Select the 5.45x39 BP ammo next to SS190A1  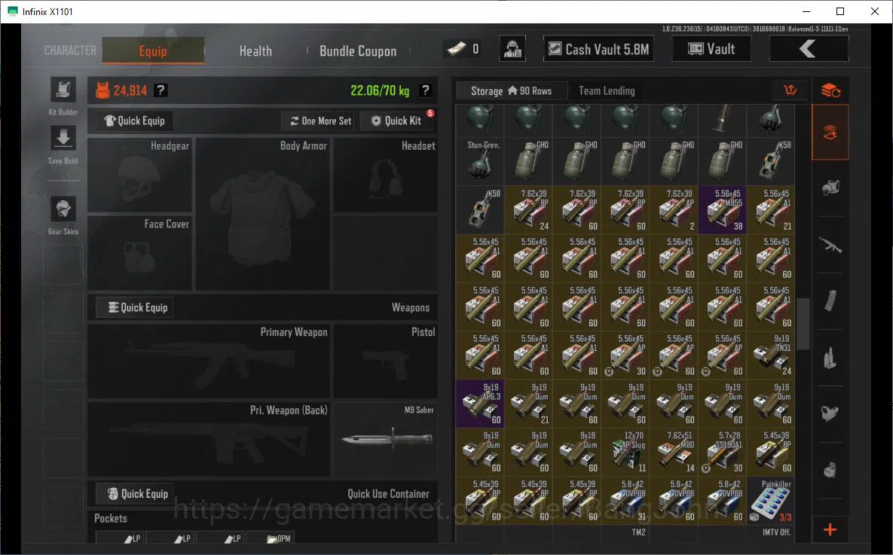point(771,452)
